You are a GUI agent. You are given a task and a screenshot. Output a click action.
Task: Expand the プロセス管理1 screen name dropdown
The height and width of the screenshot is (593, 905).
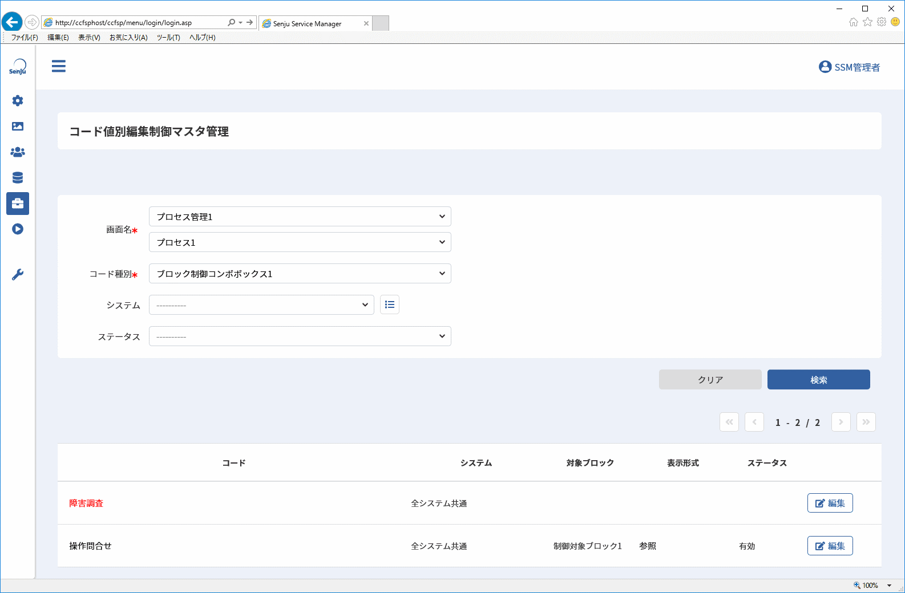coord(300,217)
